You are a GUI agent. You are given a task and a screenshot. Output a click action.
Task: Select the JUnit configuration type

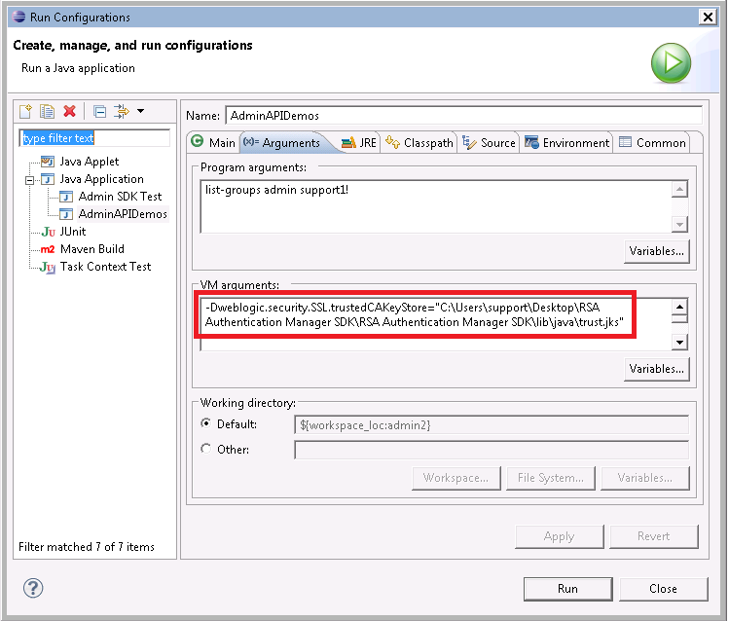point(72,232)
